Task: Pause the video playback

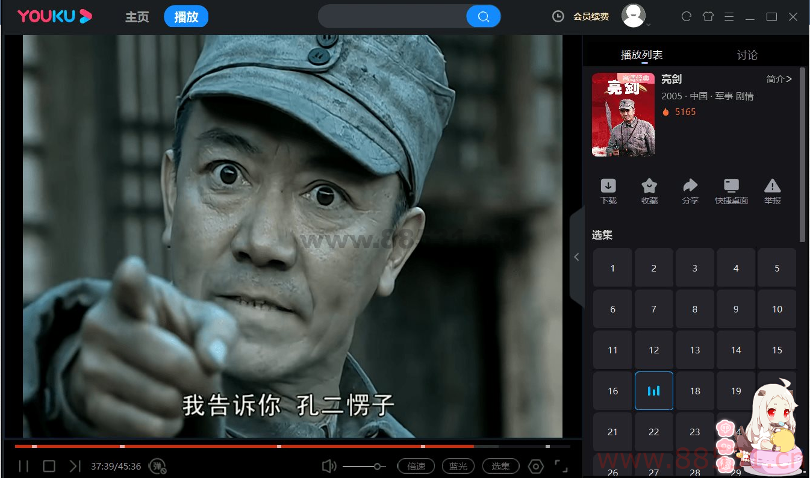Action: click(23, 466)
